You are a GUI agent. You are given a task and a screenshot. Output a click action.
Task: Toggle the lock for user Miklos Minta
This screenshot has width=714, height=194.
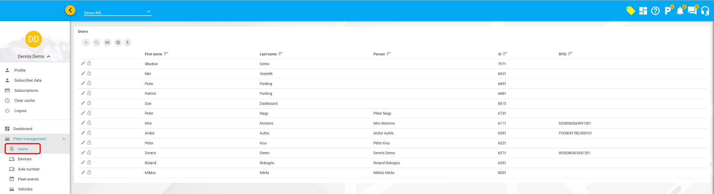coord(89,173)
